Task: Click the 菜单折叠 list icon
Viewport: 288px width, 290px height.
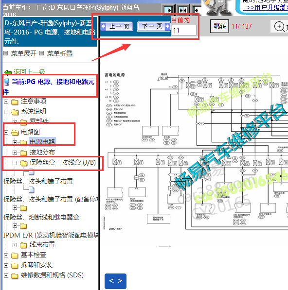Action: click(x=42, y=53)
